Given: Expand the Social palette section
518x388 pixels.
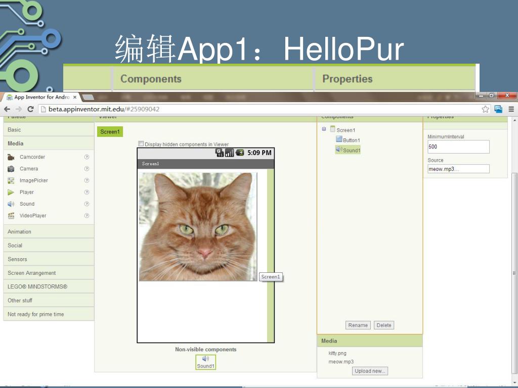Looking at the screenshot, I should [49, 246].
